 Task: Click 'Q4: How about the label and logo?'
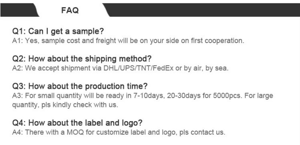pyautogui.click(x=77, y=123)
